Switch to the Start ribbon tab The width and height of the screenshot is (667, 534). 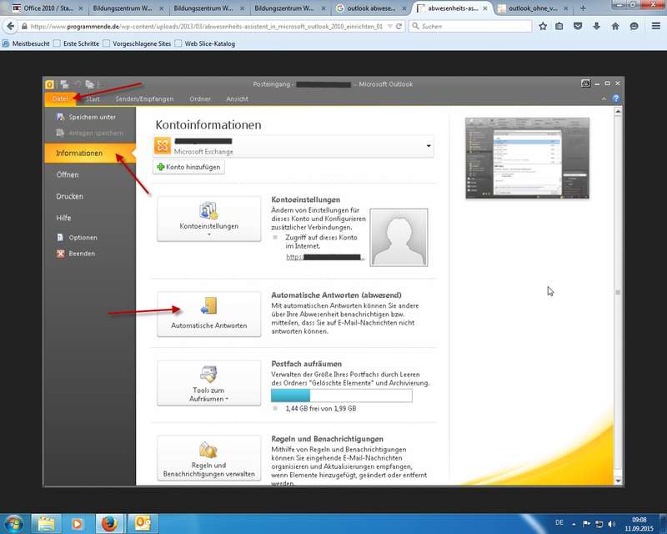pos(93,98)
